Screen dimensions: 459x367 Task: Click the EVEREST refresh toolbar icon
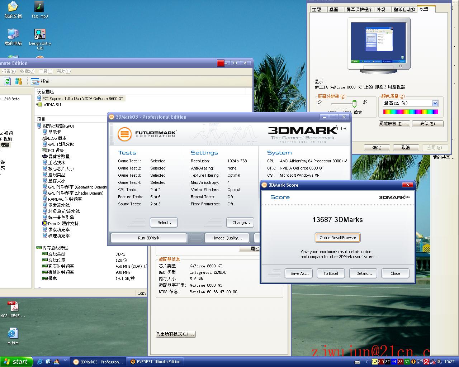coord(7,81)
